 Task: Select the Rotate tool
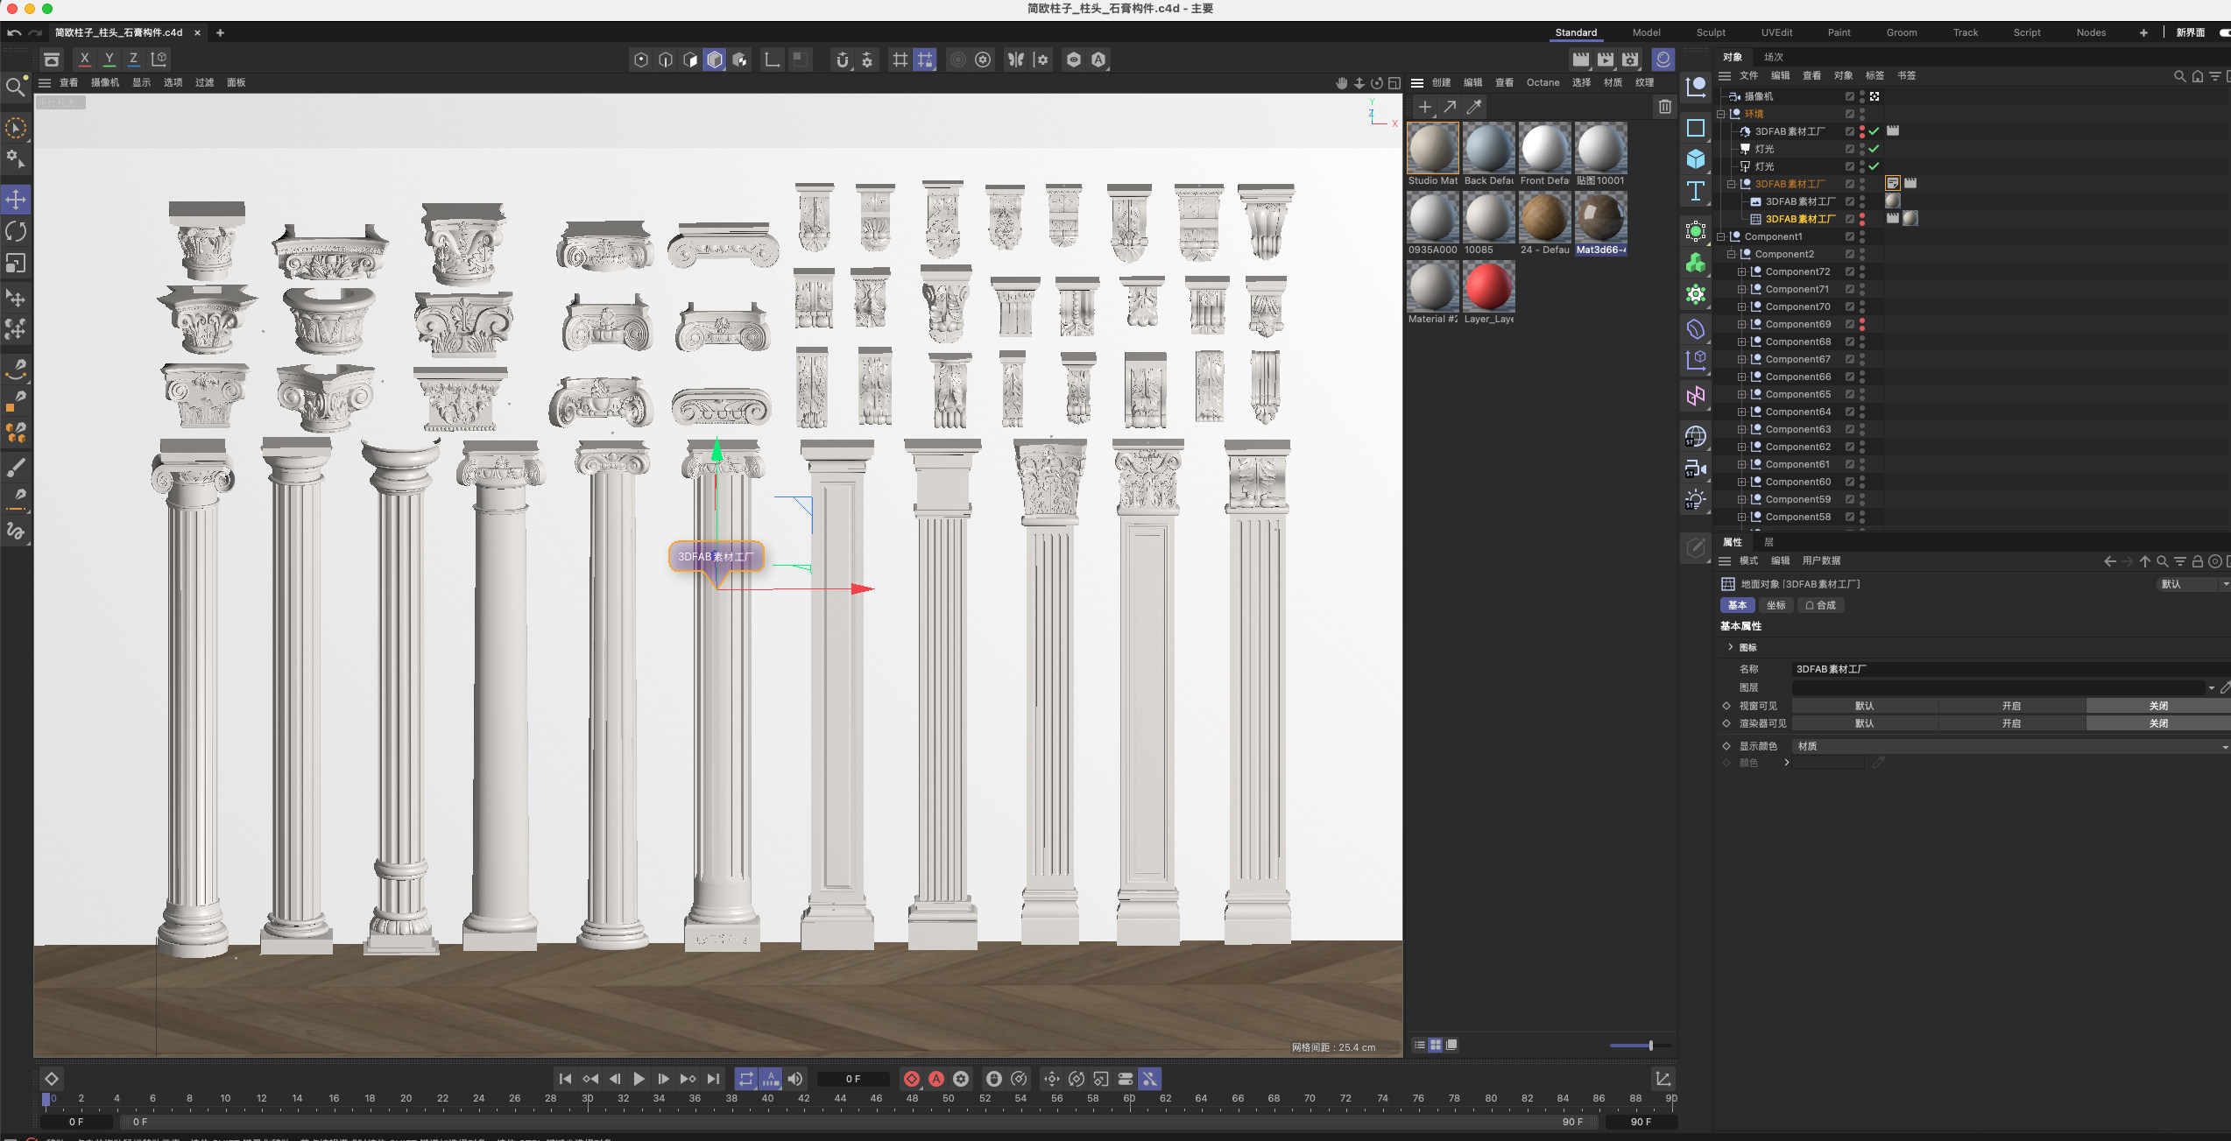coord(16,231)
